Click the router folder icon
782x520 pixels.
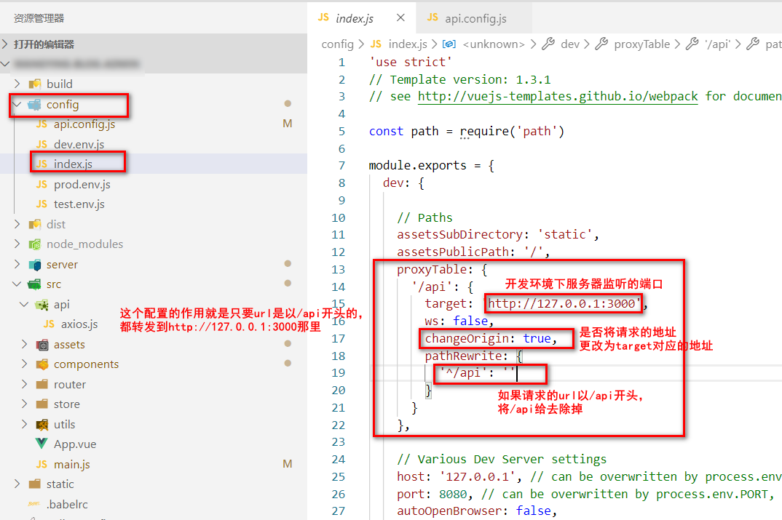pyautogui.click(x=42, y=384)
